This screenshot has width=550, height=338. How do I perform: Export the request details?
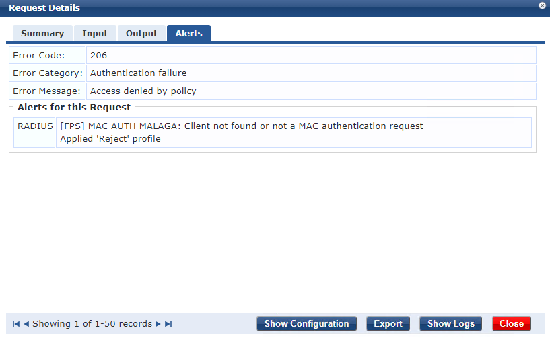pyautogui.click(x=388, y=324)
